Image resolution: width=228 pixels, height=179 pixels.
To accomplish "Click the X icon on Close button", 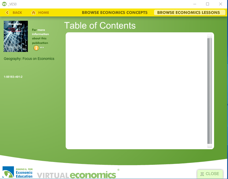I will coord(202,174).
